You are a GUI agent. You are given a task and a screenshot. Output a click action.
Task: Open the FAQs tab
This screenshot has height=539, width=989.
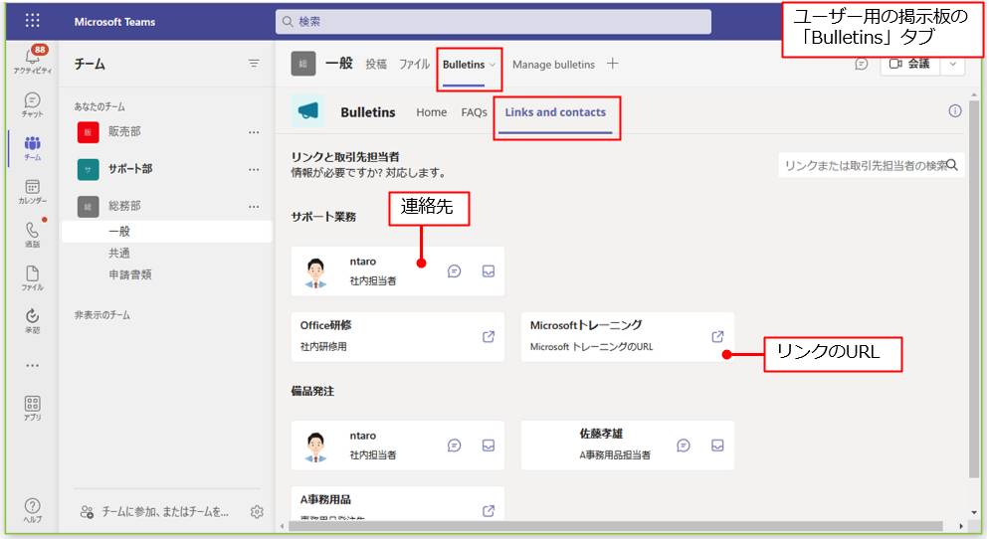474,112
